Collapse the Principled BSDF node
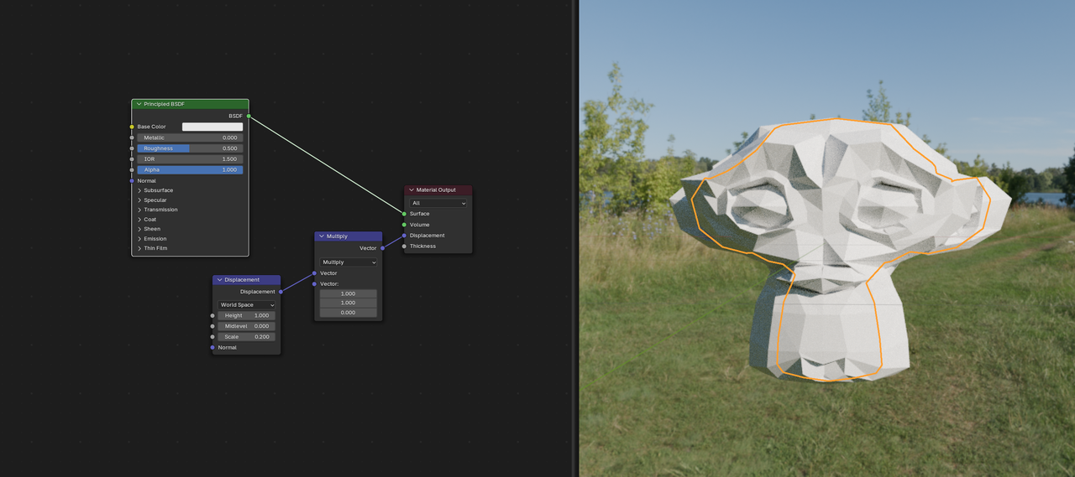The width and height of the screenshot is (1075, 477). pos(139,104)
